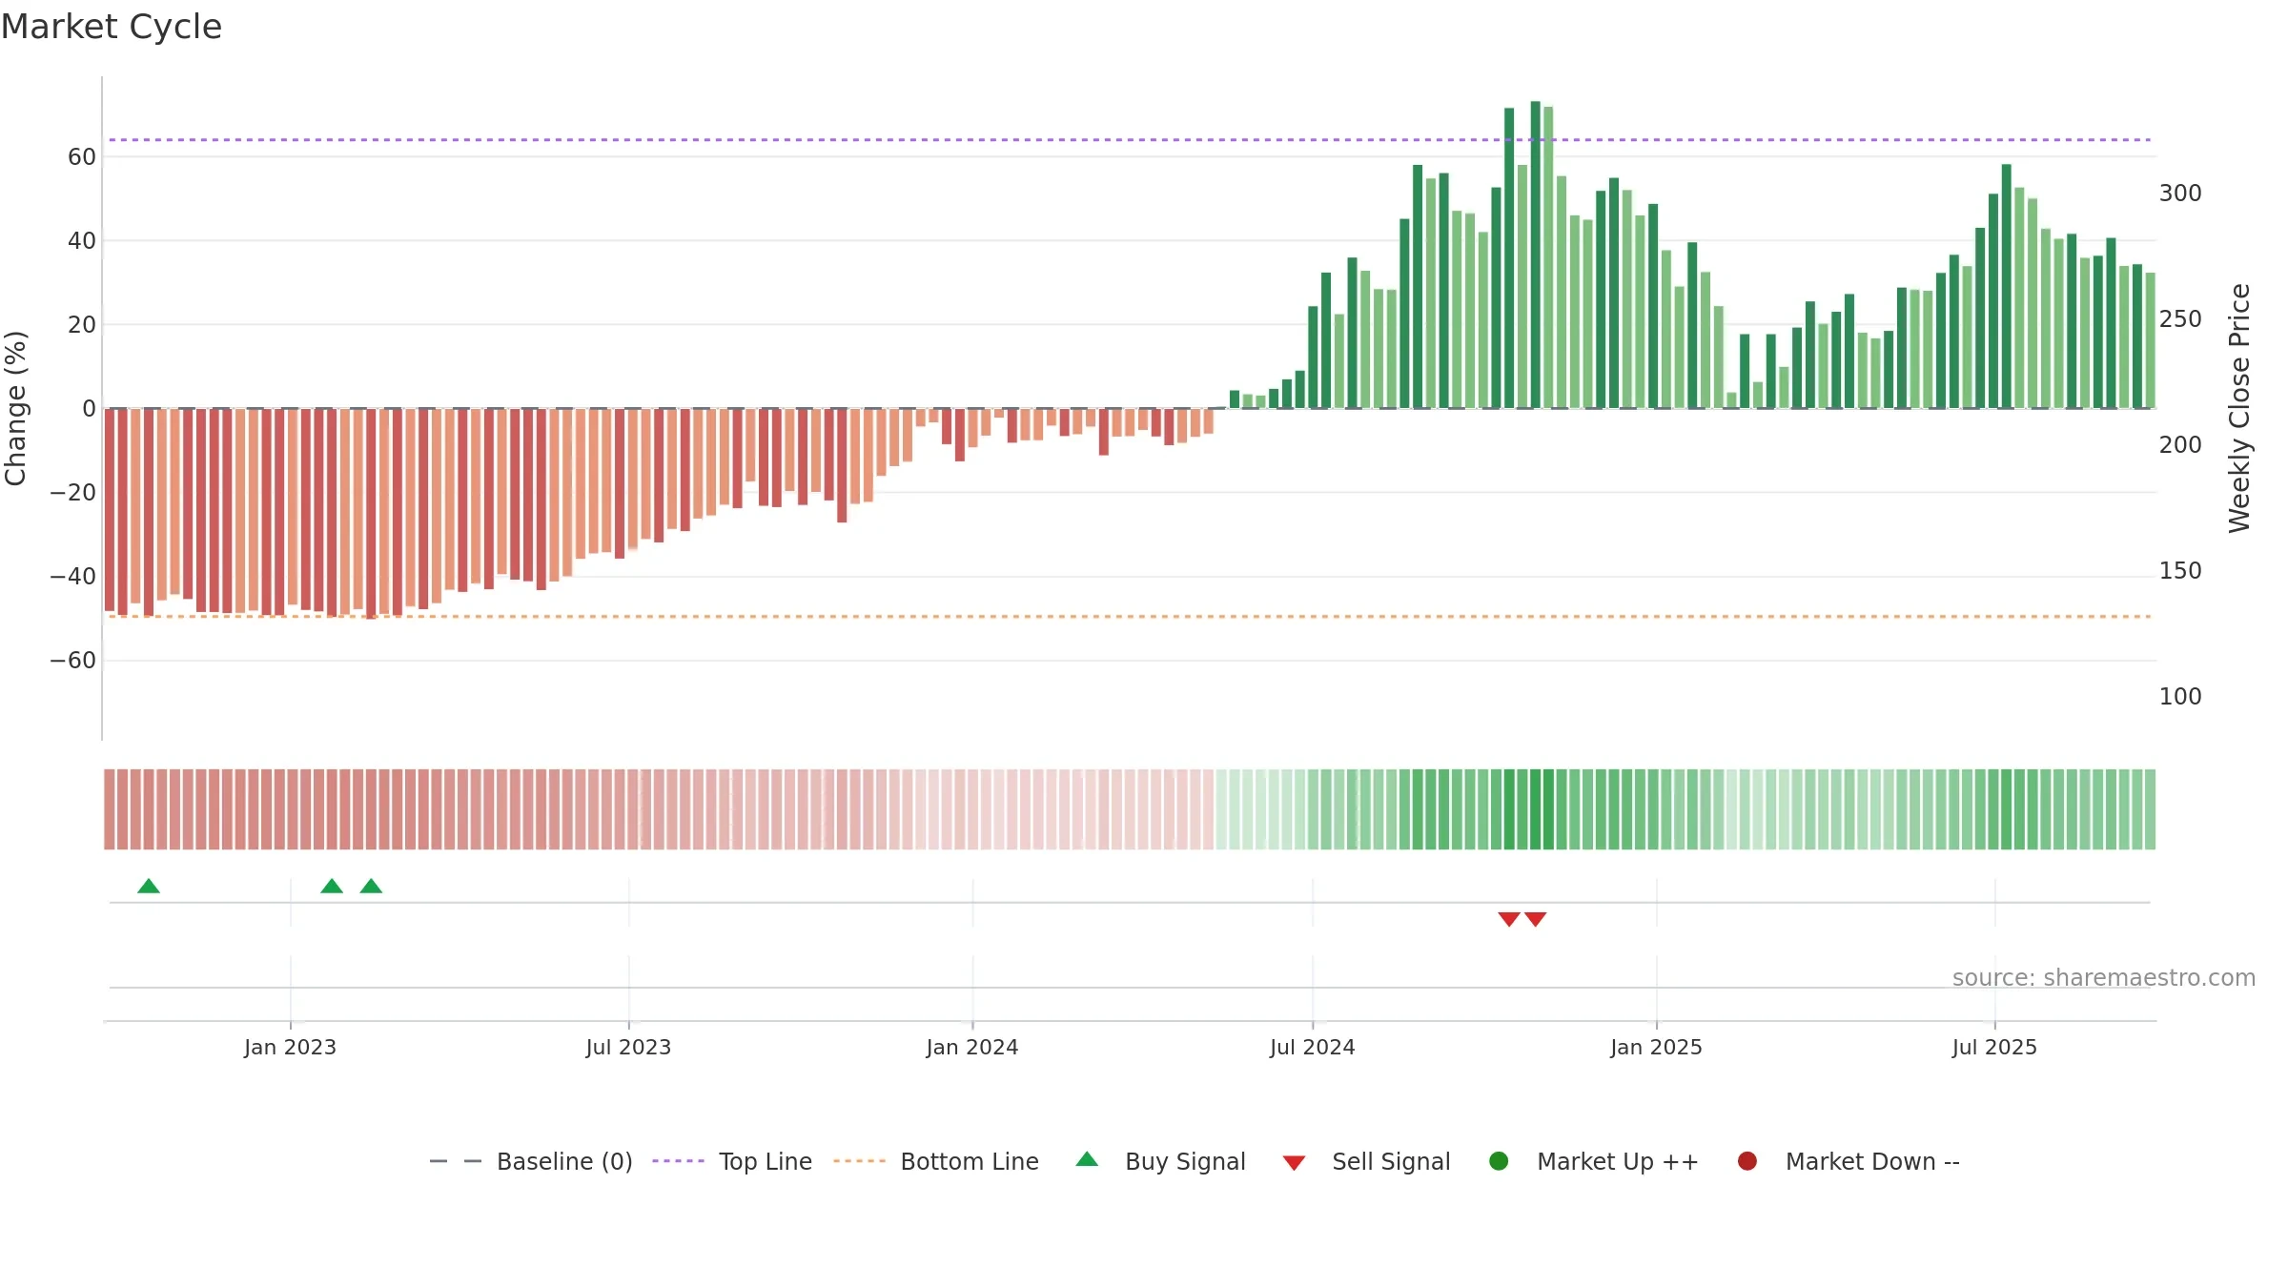Select the first red sell signal marker
2288x1287 pixels.
pyautogui.click(x=1509, y=919)
